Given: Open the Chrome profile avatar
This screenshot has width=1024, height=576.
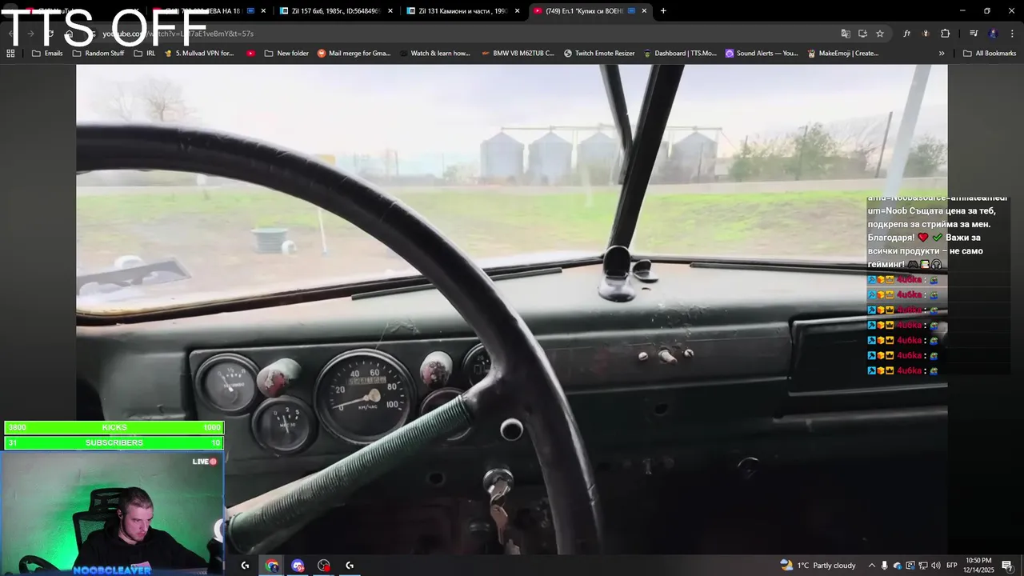Looking at the screenshot, I should point(993,34).
